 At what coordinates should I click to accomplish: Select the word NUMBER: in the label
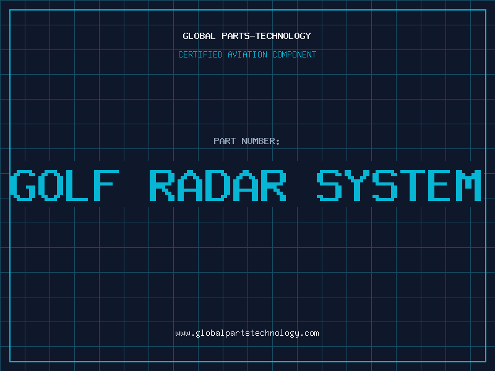(x=261, y=141)
